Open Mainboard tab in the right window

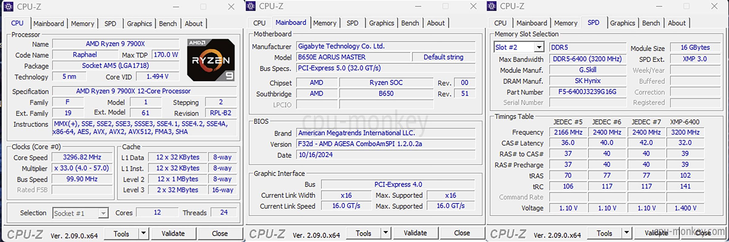[x=532, y=23]
